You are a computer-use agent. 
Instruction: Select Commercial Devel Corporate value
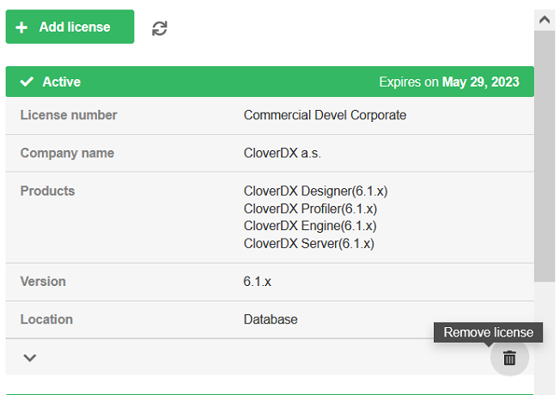pos(325,115)
